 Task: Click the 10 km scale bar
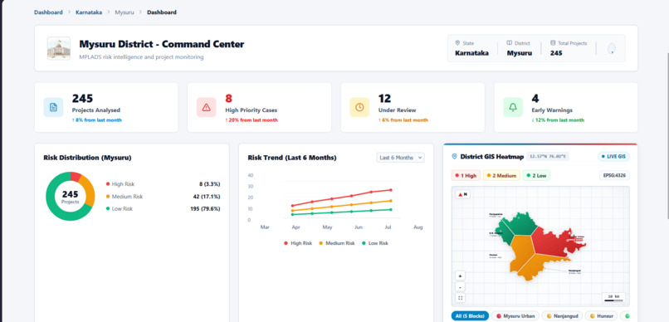pos(613,297)
